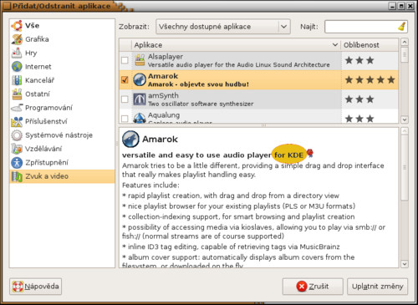The height and width of the screenshot is (305, 418).
Task: Select the Programování category
Action: click(62, 108)
